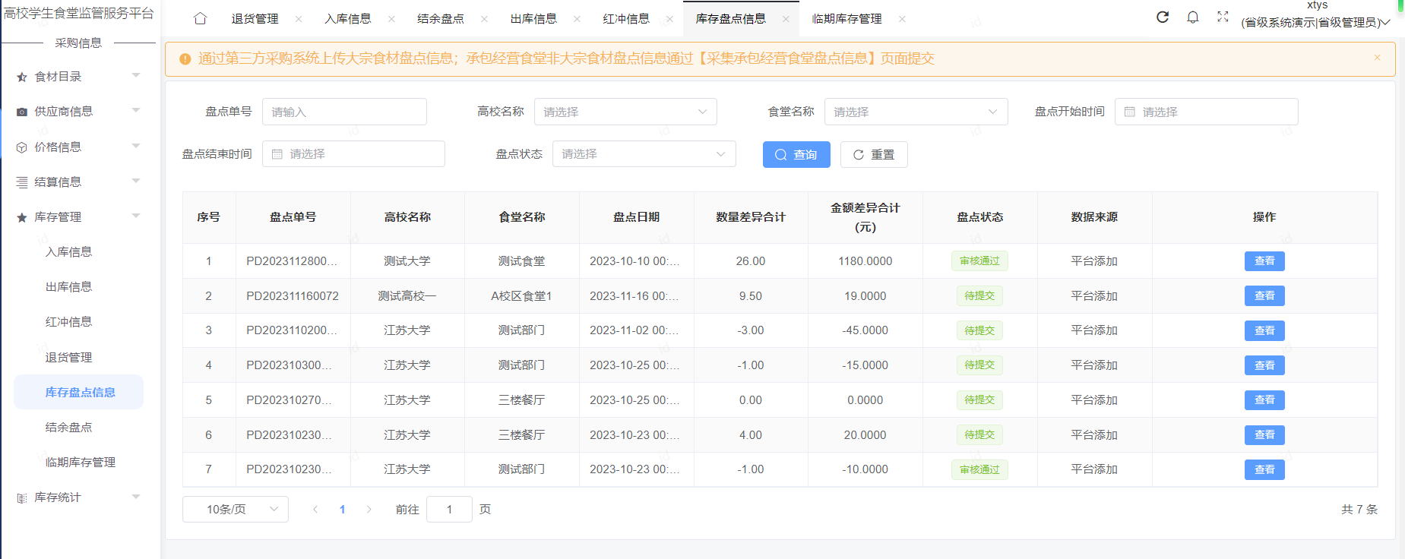This screenshot has width=1405, height=559.
Task: Expand the 供应商信息 menu
Action: tap(136, 110)
